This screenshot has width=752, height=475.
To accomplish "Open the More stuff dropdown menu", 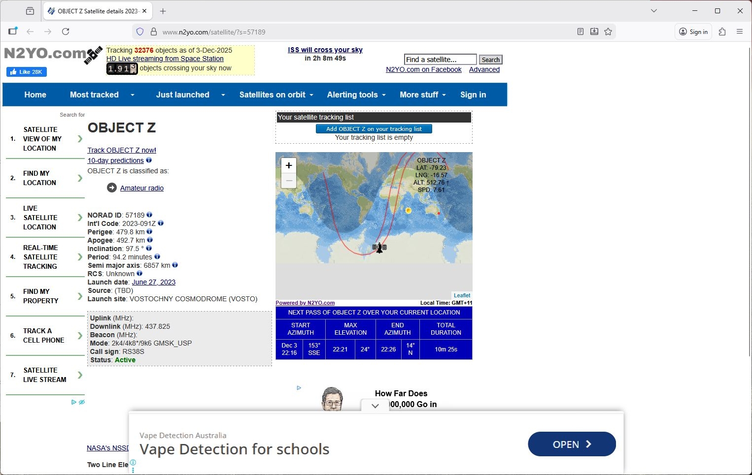I will 423,95.
